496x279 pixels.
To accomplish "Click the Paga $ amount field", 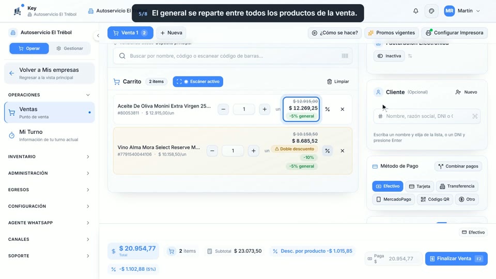I will pos(394,258).
